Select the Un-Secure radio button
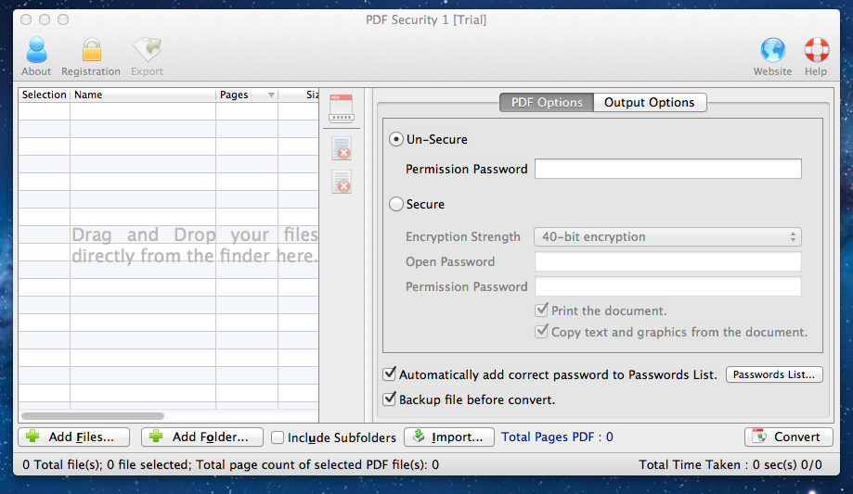 click(x=396, y=140)
